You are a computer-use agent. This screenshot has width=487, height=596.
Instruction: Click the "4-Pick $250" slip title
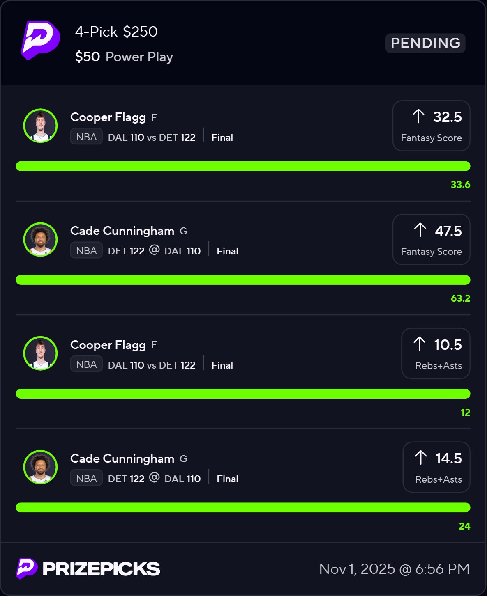coord(116,32)
